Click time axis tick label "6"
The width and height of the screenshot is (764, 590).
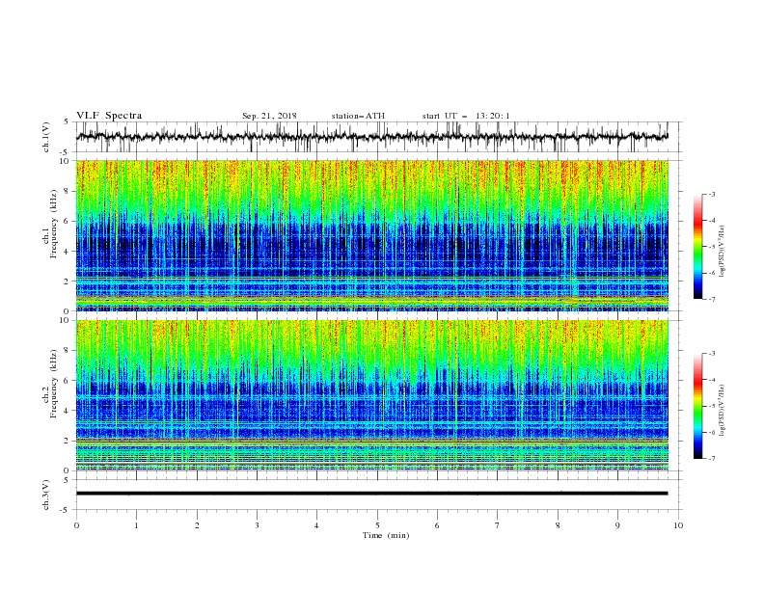click(437, 525)
